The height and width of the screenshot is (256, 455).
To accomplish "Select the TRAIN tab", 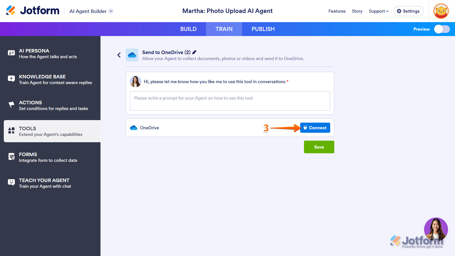I will click(x=224, y=29).
